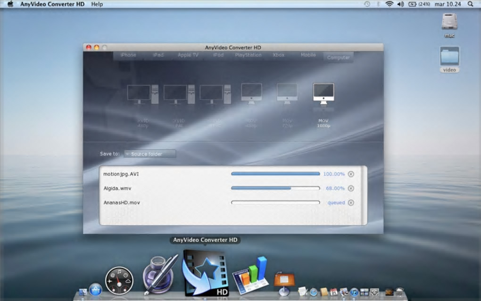
Task: Launch iTunes from the Dock
Action: tap(354, 292)
